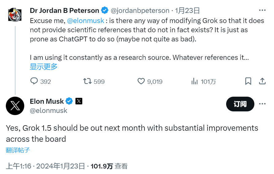
Task: Bookmark Jordan Peterson's post
Action: pos(248,81)
